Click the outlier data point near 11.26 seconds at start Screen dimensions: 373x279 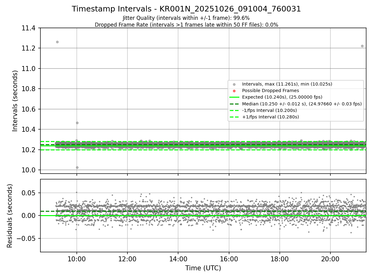tap(57, 42)
